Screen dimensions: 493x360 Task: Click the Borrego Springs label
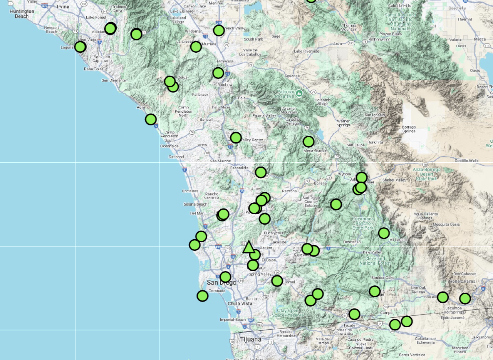point(409,129)
